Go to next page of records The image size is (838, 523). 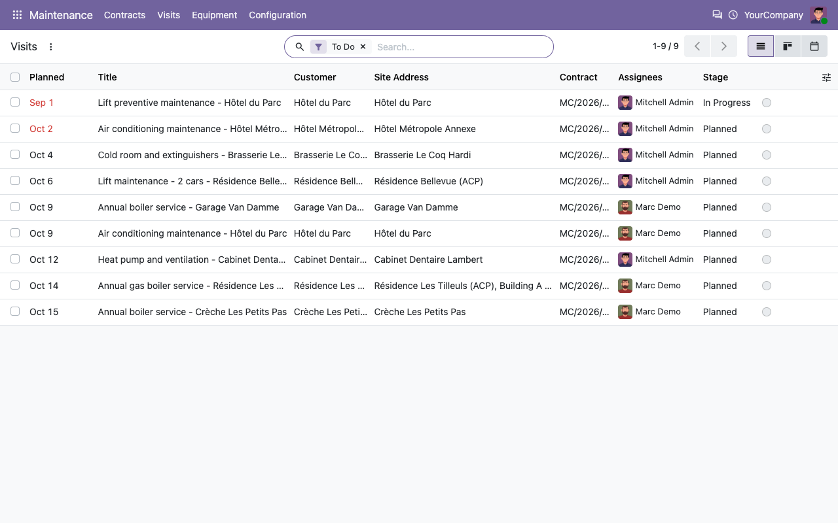[724, 46]
